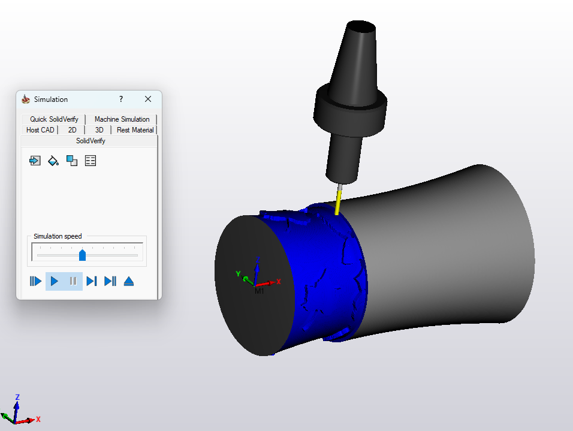Adjust the Simulation speed slider
The width and height of the screenshot is (573, 431).
pos(83,254)
